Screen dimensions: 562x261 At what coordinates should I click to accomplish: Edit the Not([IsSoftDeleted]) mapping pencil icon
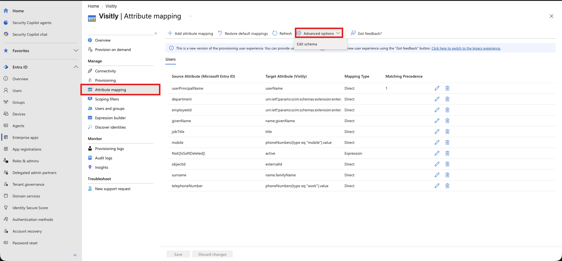tap(437, 153)
